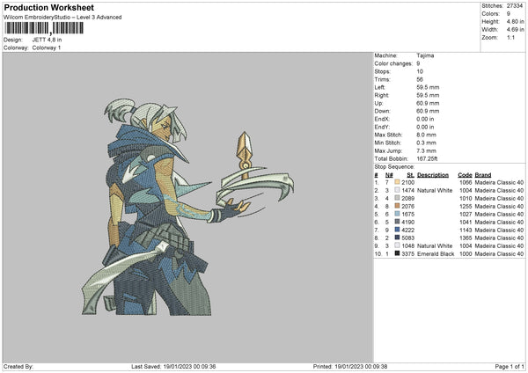Click the barcode under Production Worksheet

click(x=43, y=28)
